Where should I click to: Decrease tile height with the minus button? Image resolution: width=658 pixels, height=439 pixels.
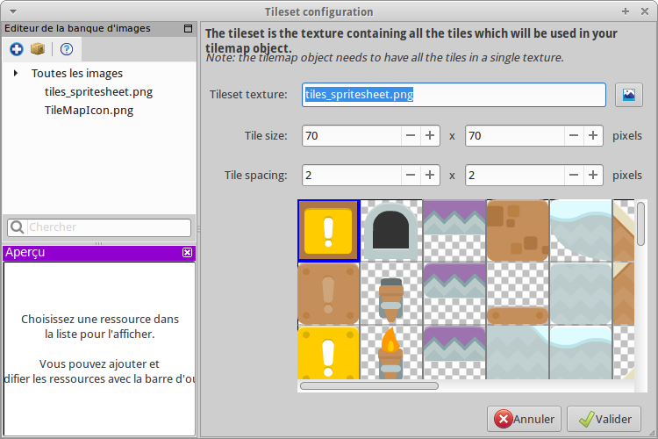coord(574,136)
